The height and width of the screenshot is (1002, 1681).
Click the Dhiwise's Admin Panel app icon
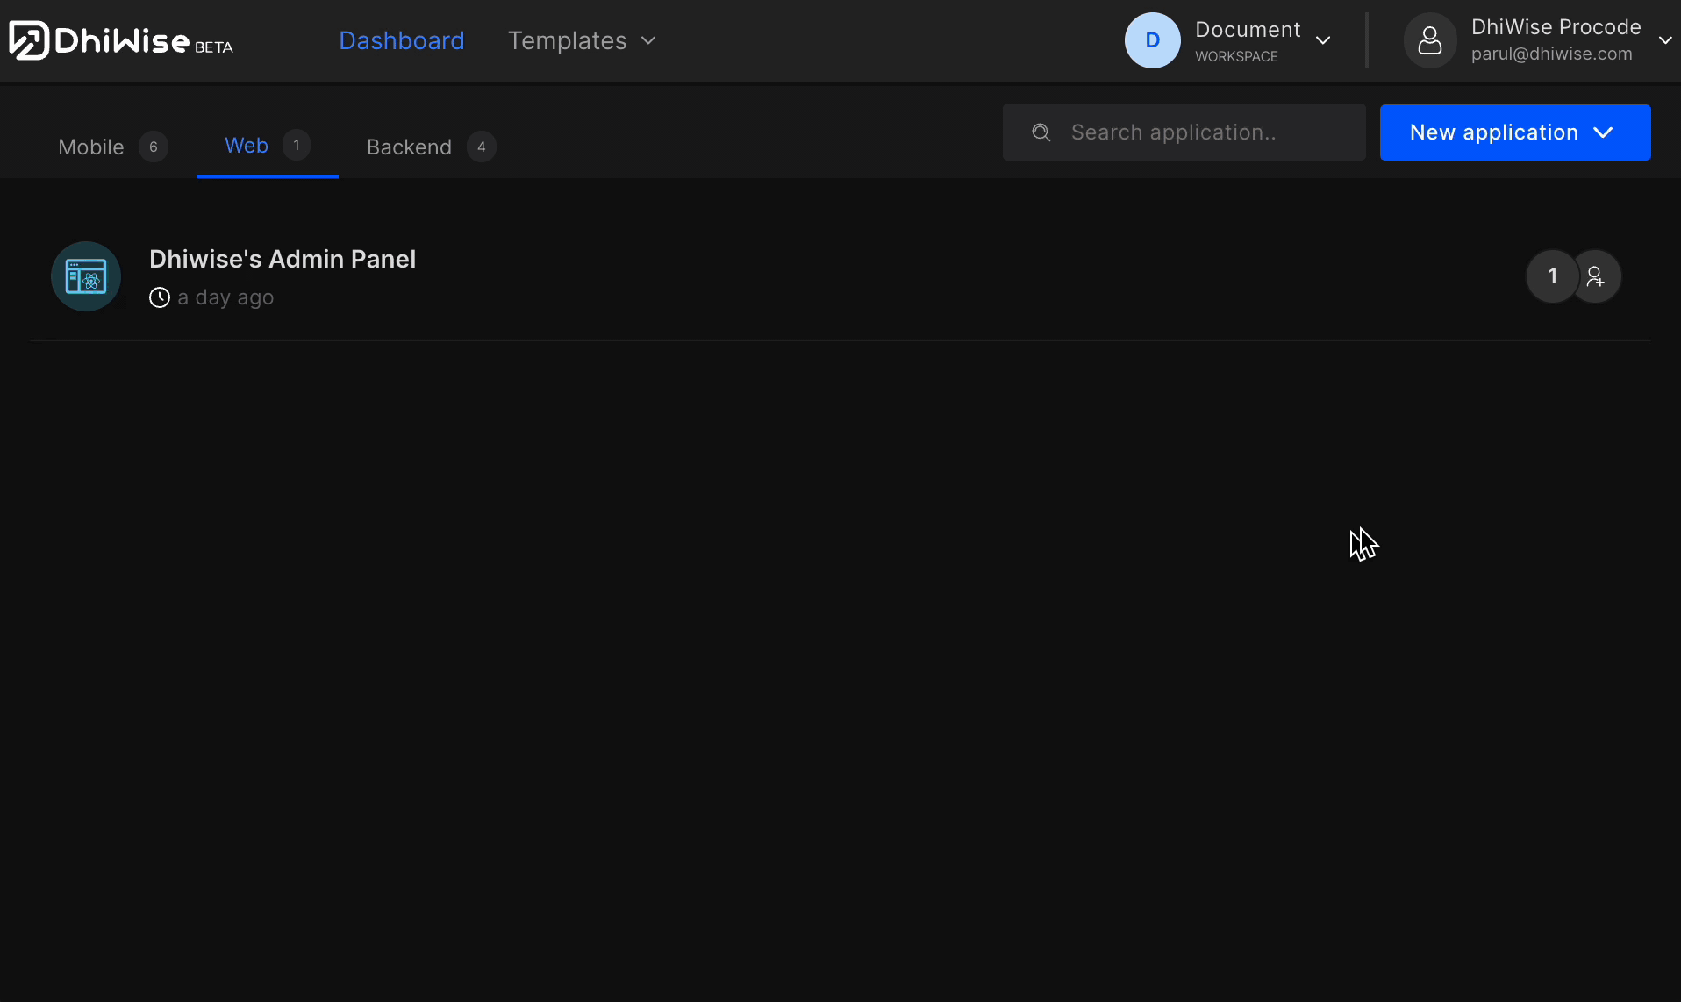coord(86,276)
